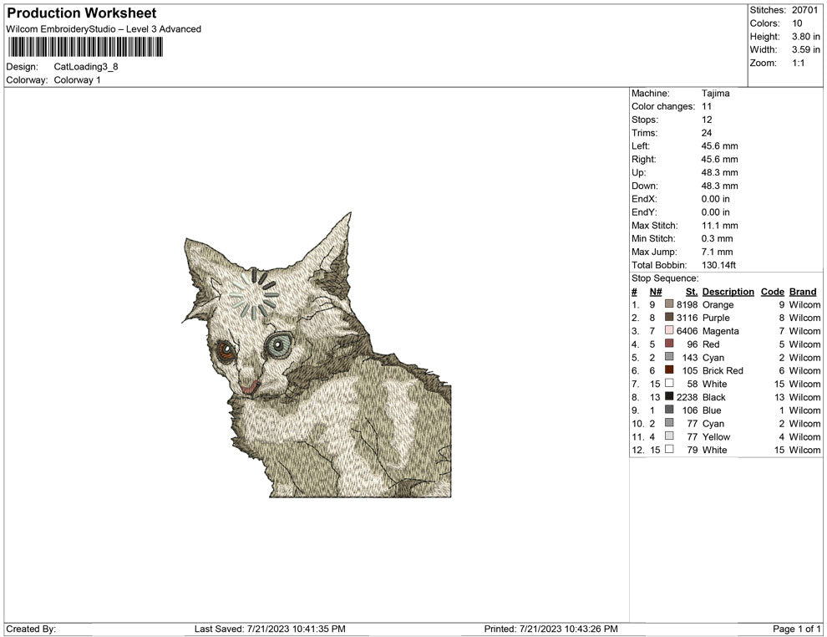Click the Red thread color swatch
This screenshot has height=637, width=827.
[x=669, y=344]
